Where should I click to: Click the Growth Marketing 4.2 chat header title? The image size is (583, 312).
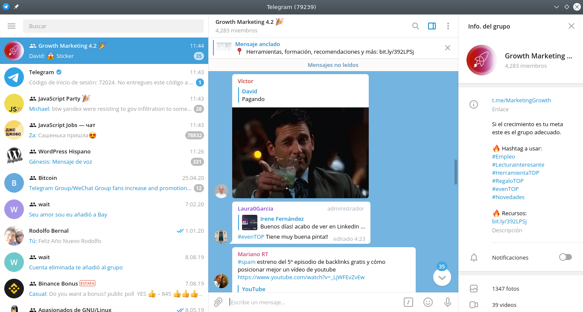click(x=249, y=22)
